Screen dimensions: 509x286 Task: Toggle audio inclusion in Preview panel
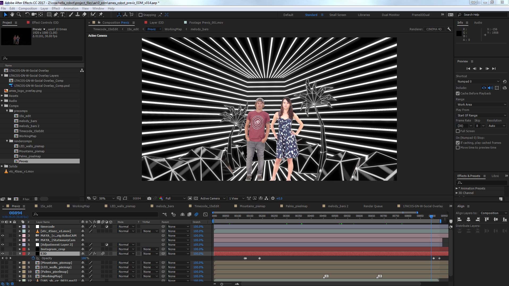click(490, 88)
